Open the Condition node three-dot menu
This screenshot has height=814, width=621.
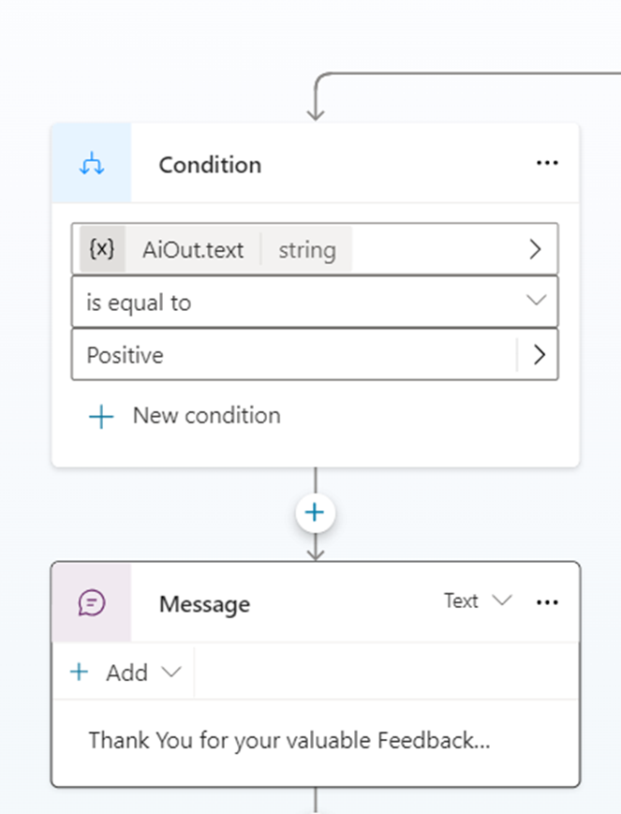(x=547, y=163)
